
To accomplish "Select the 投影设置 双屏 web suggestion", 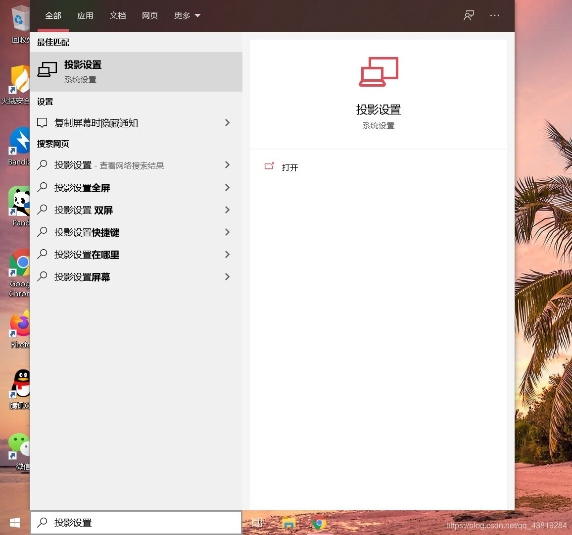I will pyautogui.click(x=136, y=210).
